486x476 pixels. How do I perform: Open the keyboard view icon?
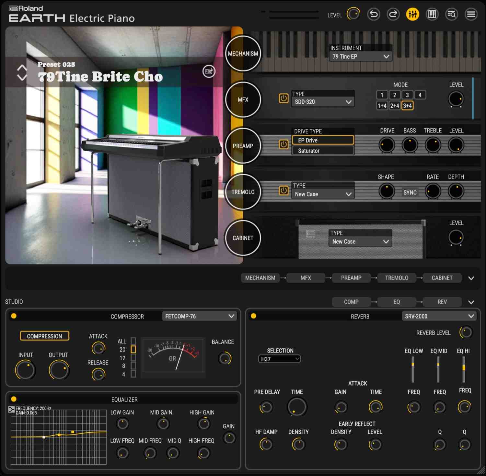tap(432, 14)
